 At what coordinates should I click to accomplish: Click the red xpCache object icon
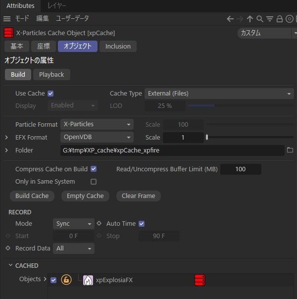[8, 33]
